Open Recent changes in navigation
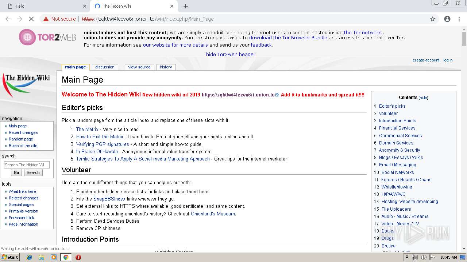This screenshot has width=467, height=262. (23, 132)
